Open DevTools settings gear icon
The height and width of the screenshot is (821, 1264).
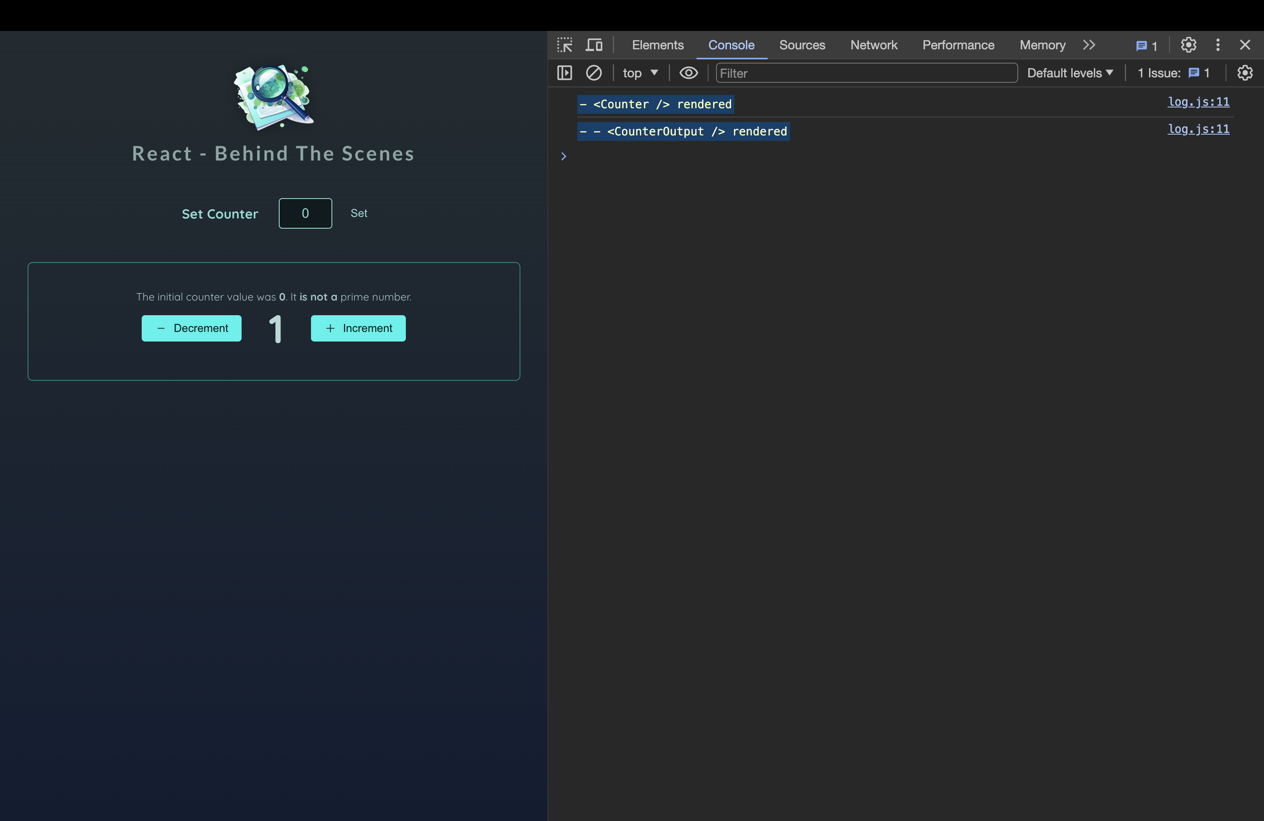tap(1188, 45)
